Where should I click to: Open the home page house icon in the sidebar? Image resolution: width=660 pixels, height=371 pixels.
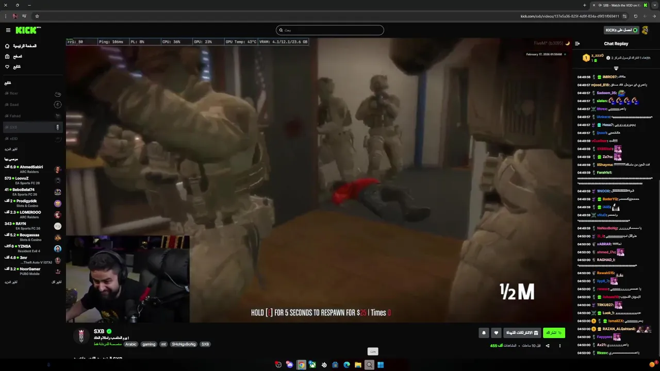coord(7,46)
